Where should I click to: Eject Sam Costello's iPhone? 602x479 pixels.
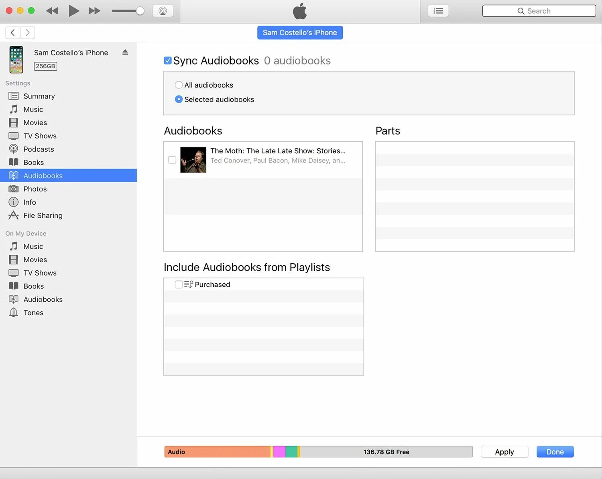coord(125,52)
